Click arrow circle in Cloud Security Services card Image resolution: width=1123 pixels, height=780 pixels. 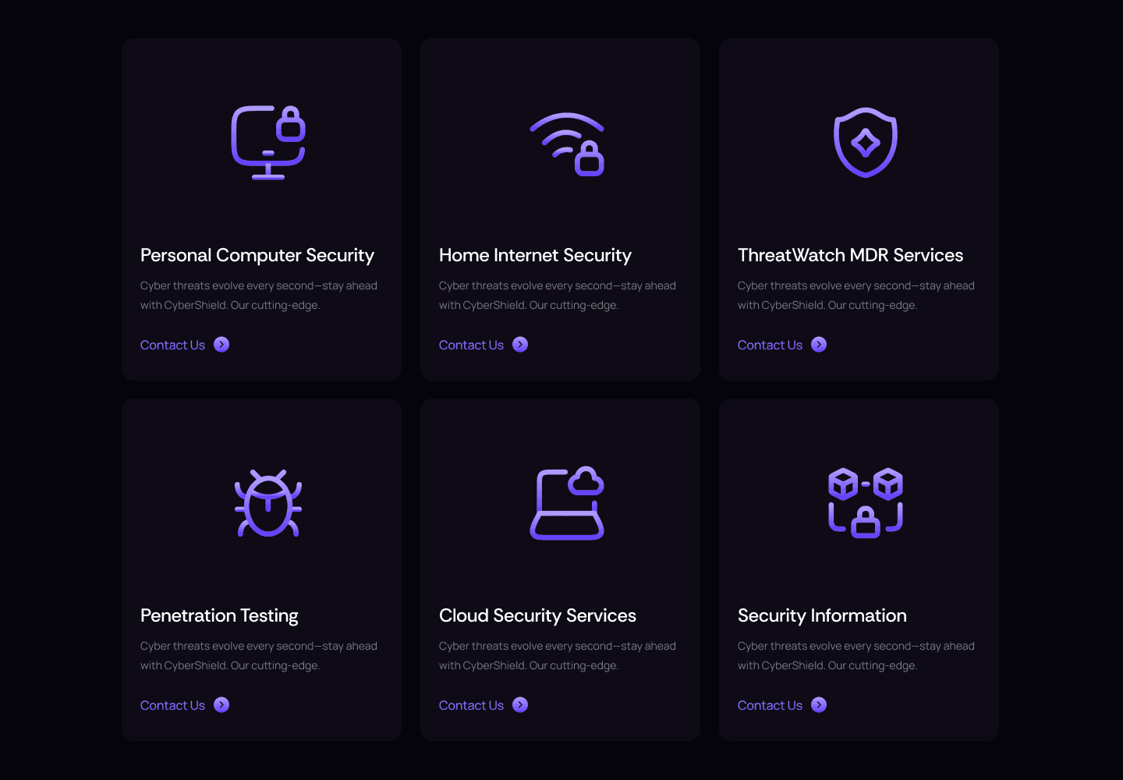point(520,705)
